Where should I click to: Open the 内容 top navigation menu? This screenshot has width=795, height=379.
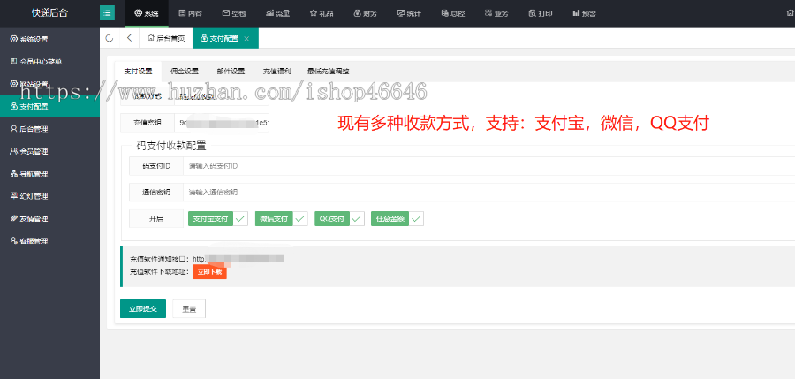[x=190, y=14]
